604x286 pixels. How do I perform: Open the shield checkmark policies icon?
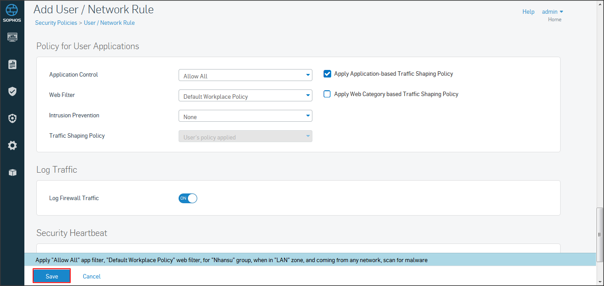tap(12, 92)
